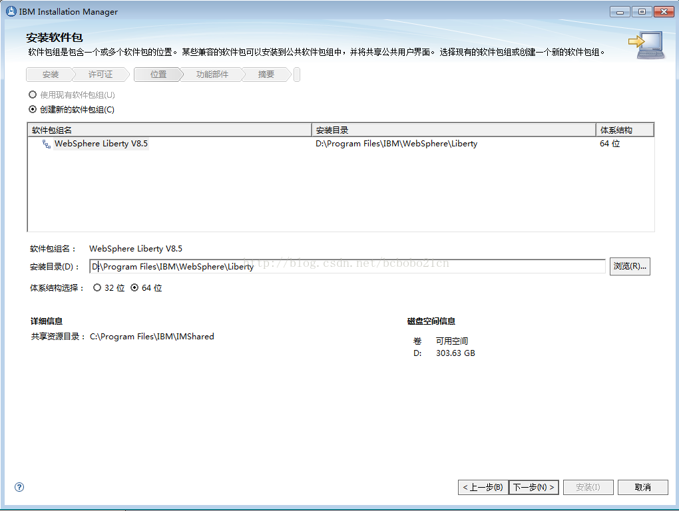Open the 摘要 wizard step
This screenshot has height=511, width=679.
[x=266, y=75]
